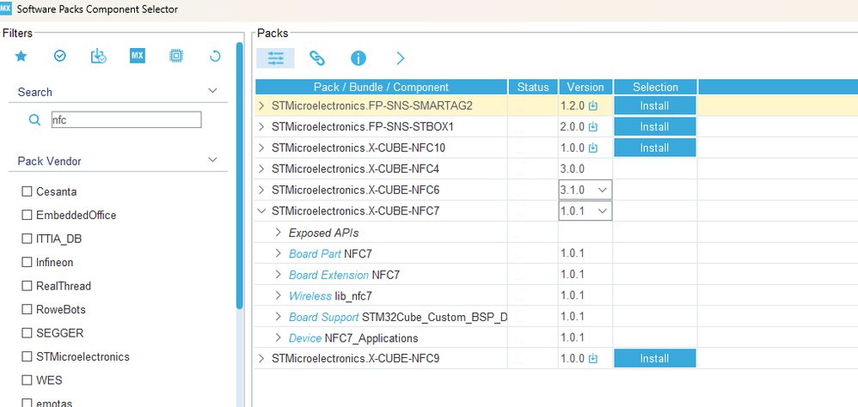Expand the Device NFC7_Applications node
Viewport: 858px width, 407px height.
[x=279, y=338]
